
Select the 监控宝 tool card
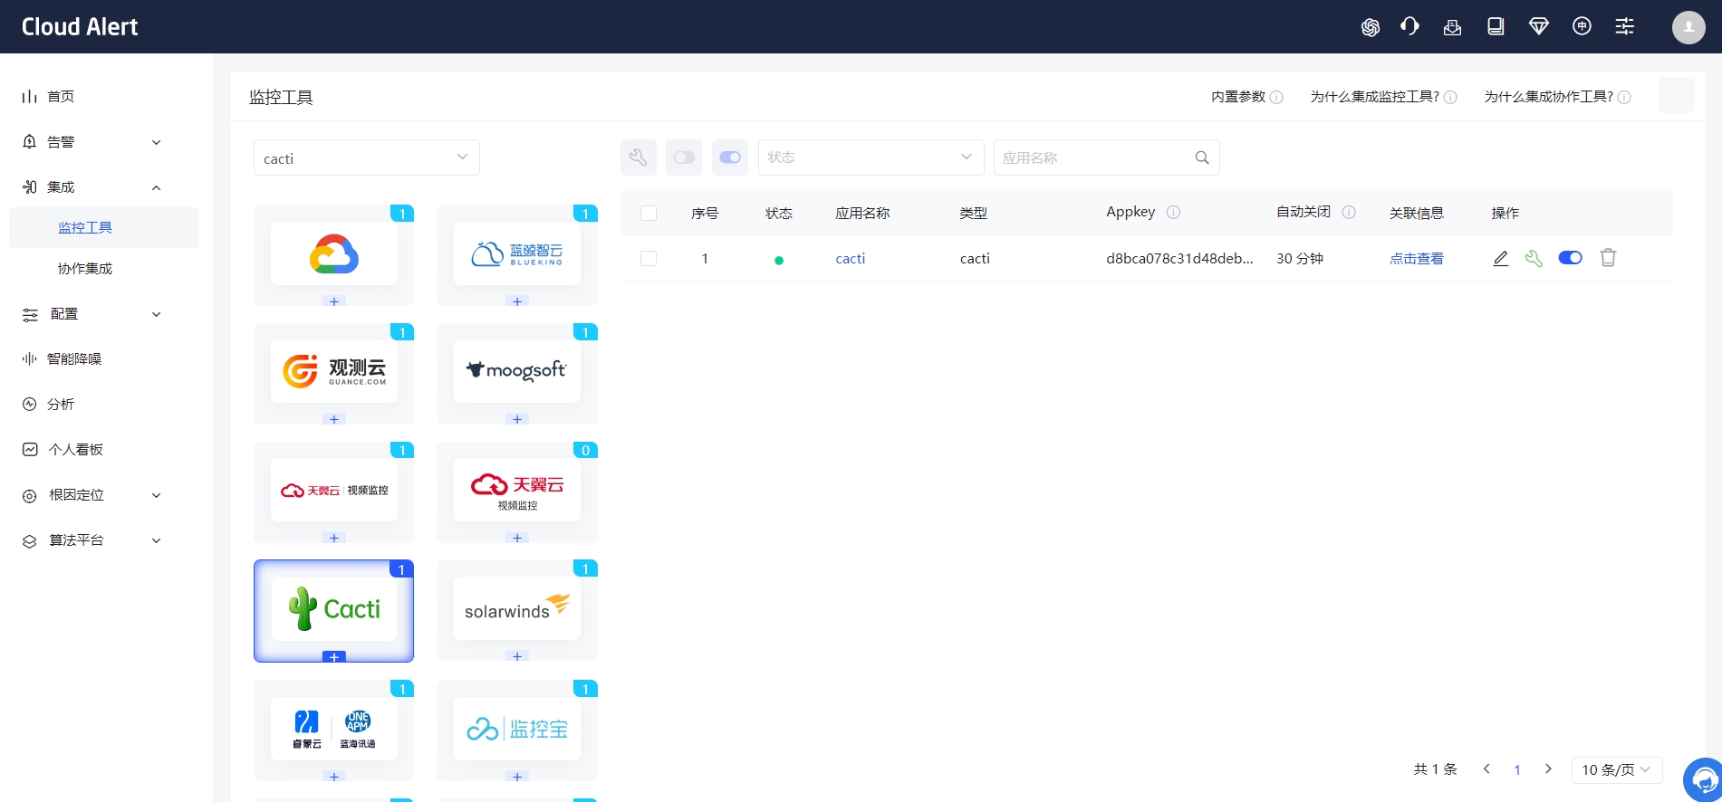pyautogui.click(x=517, y=729)
